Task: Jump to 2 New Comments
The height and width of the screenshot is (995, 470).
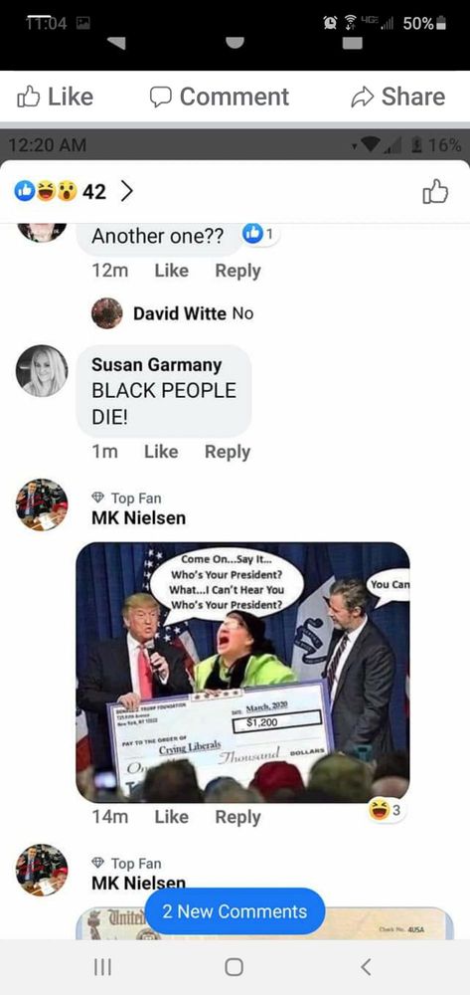Action: [235, 911]
